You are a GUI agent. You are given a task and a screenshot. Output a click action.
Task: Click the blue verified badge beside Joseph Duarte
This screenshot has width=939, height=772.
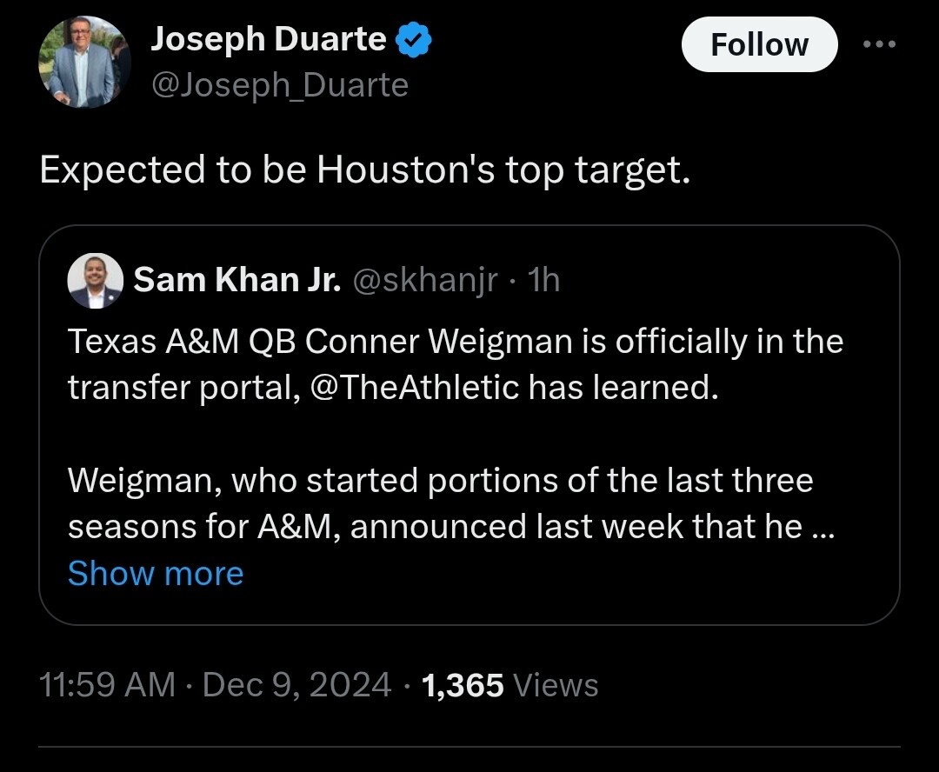[414, 39]
